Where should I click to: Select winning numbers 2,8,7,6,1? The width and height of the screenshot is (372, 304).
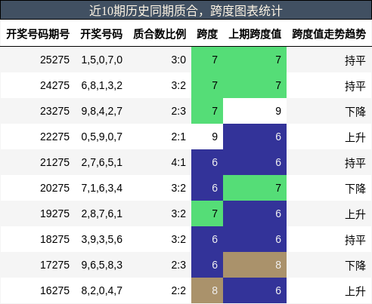pyautogui.click(x=102, y=213)
